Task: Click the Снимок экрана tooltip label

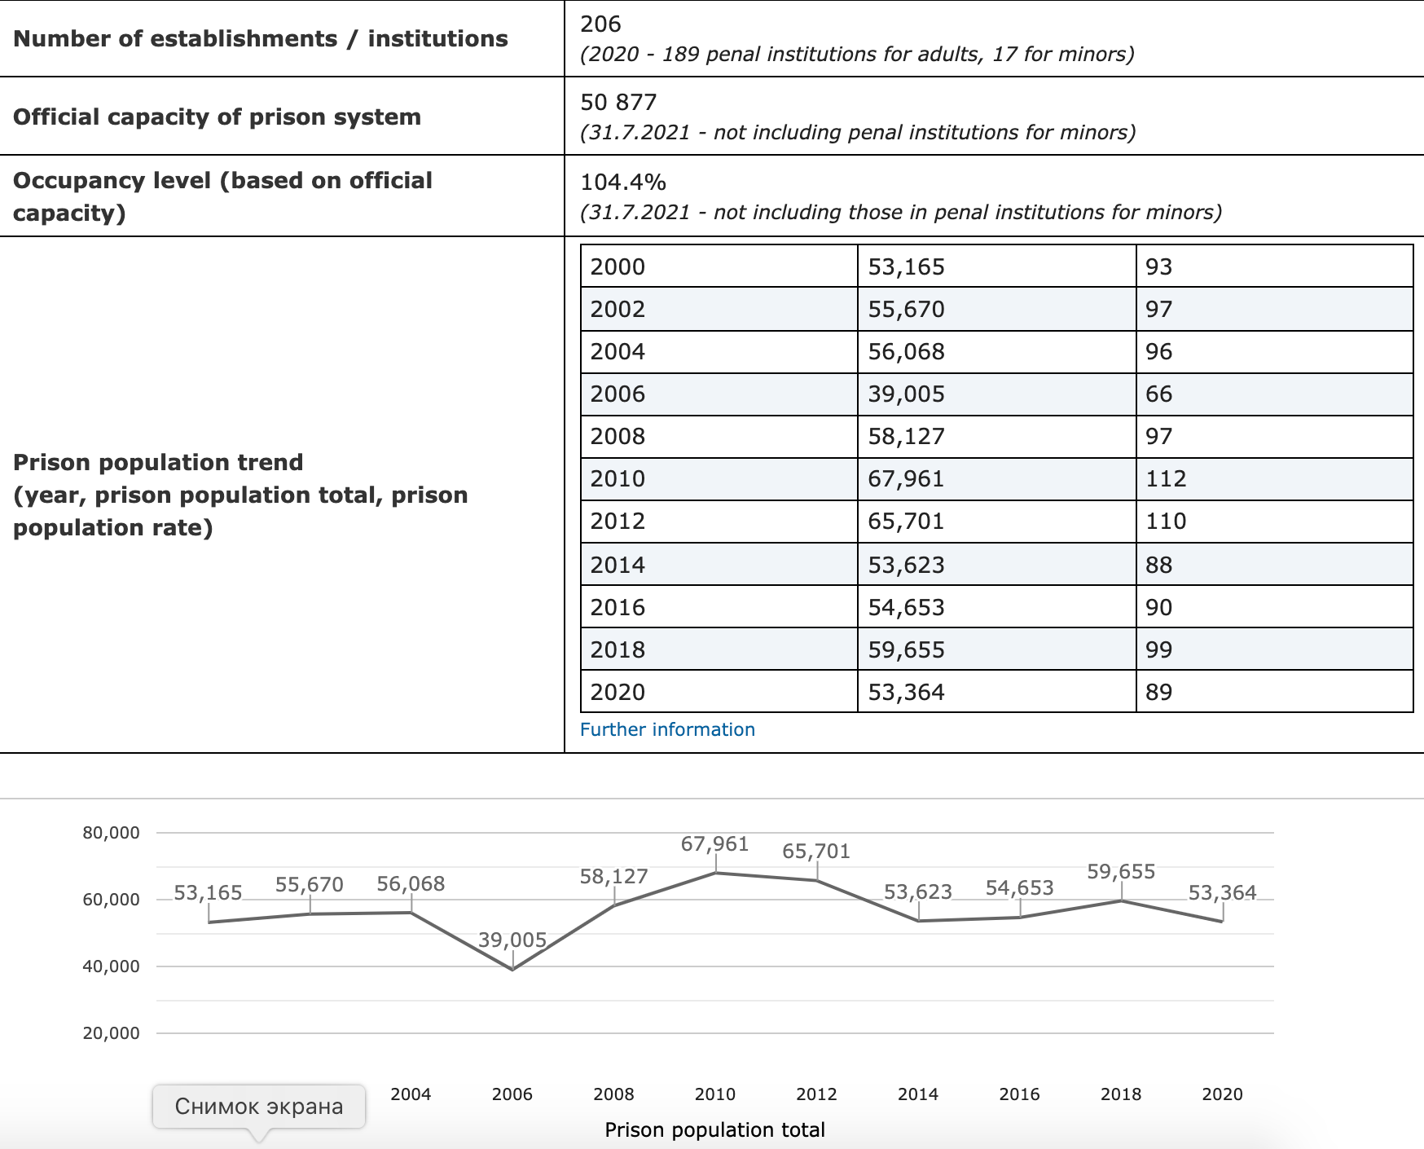Action: coord(258,1106)
